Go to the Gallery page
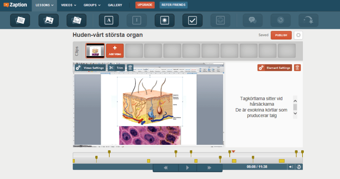The image size is (340, 179). (115, 5)
